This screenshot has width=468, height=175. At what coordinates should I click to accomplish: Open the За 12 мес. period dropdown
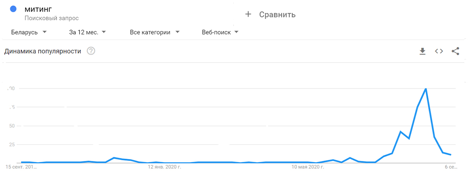[87, 32]
